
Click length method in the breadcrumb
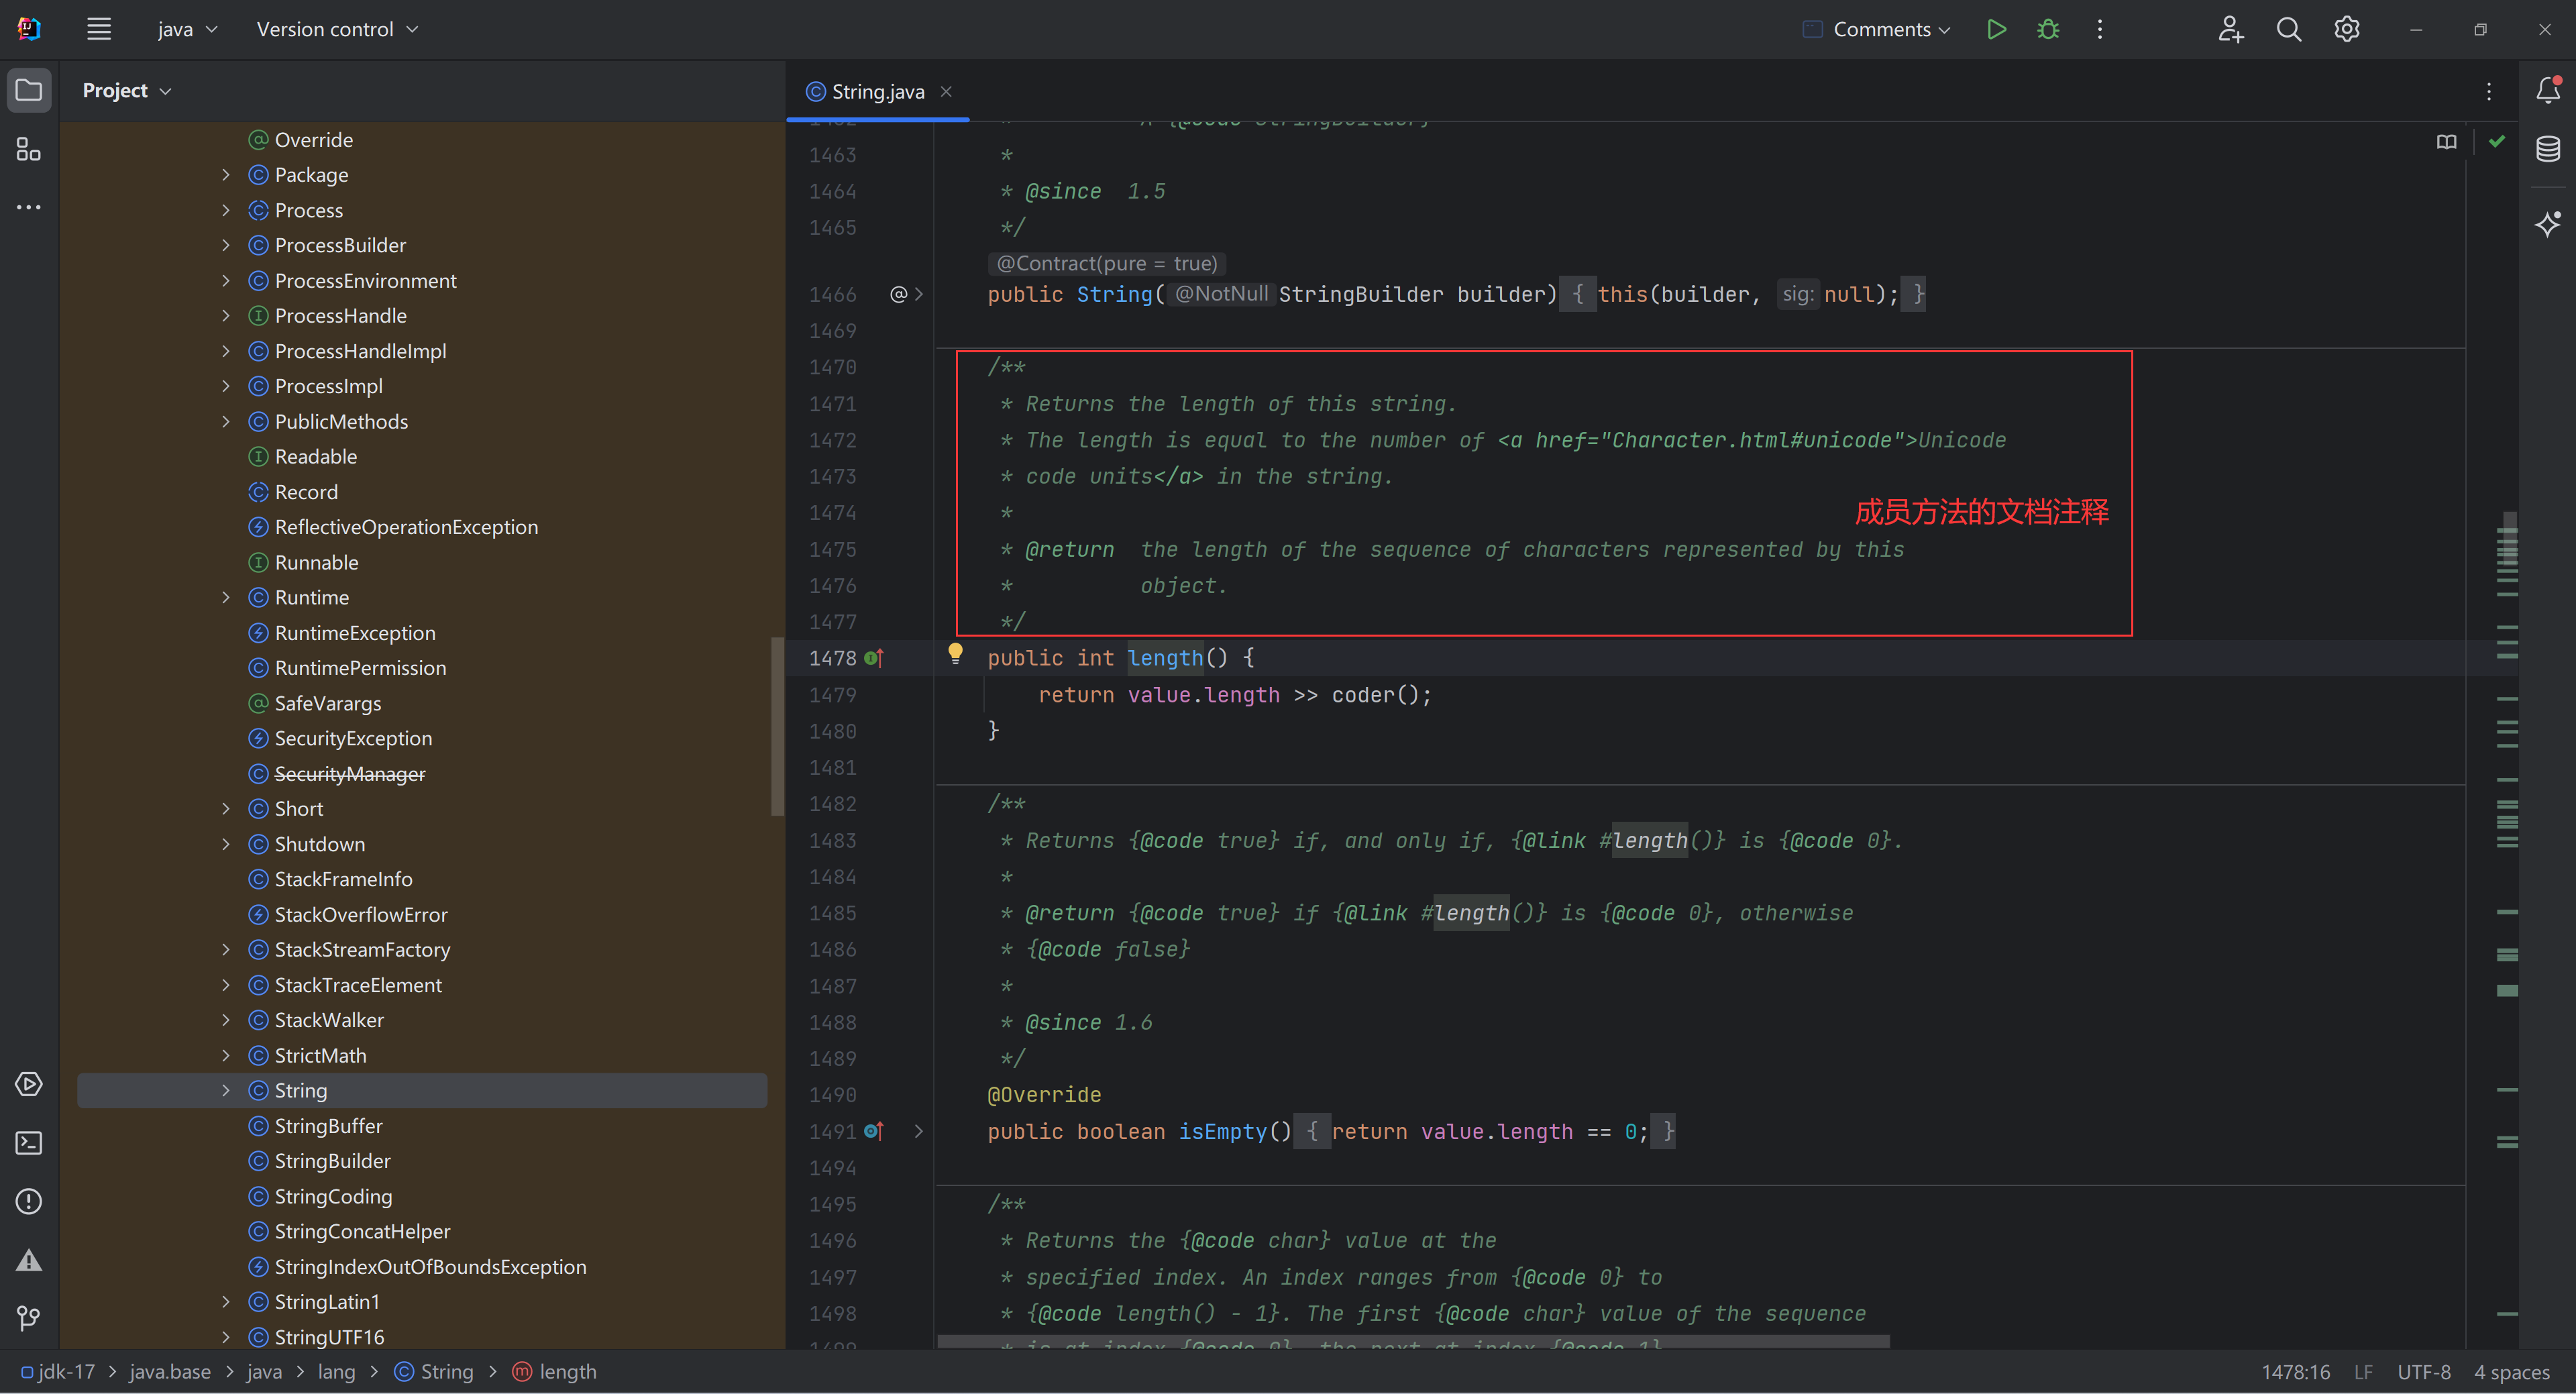coord(555,1371)
